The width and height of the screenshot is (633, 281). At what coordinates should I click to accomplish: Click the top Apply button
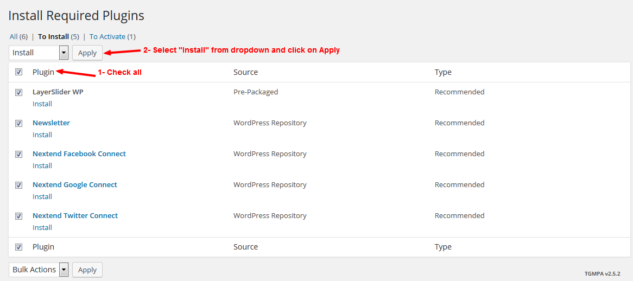[87, 53]
